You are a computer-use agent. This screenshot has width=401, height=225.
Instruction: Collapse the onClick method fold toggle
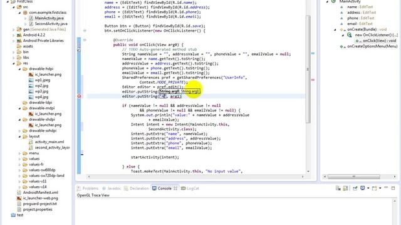pyautogui.click(x=85, y=40)
